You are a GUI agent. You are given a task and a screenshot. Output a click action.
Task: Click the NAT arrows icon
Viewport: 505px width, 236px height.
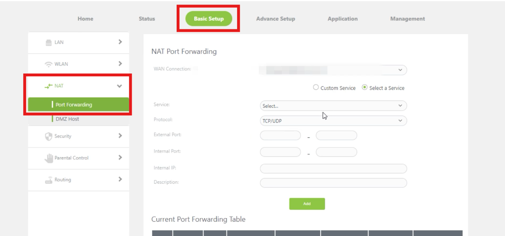[47, 87]
